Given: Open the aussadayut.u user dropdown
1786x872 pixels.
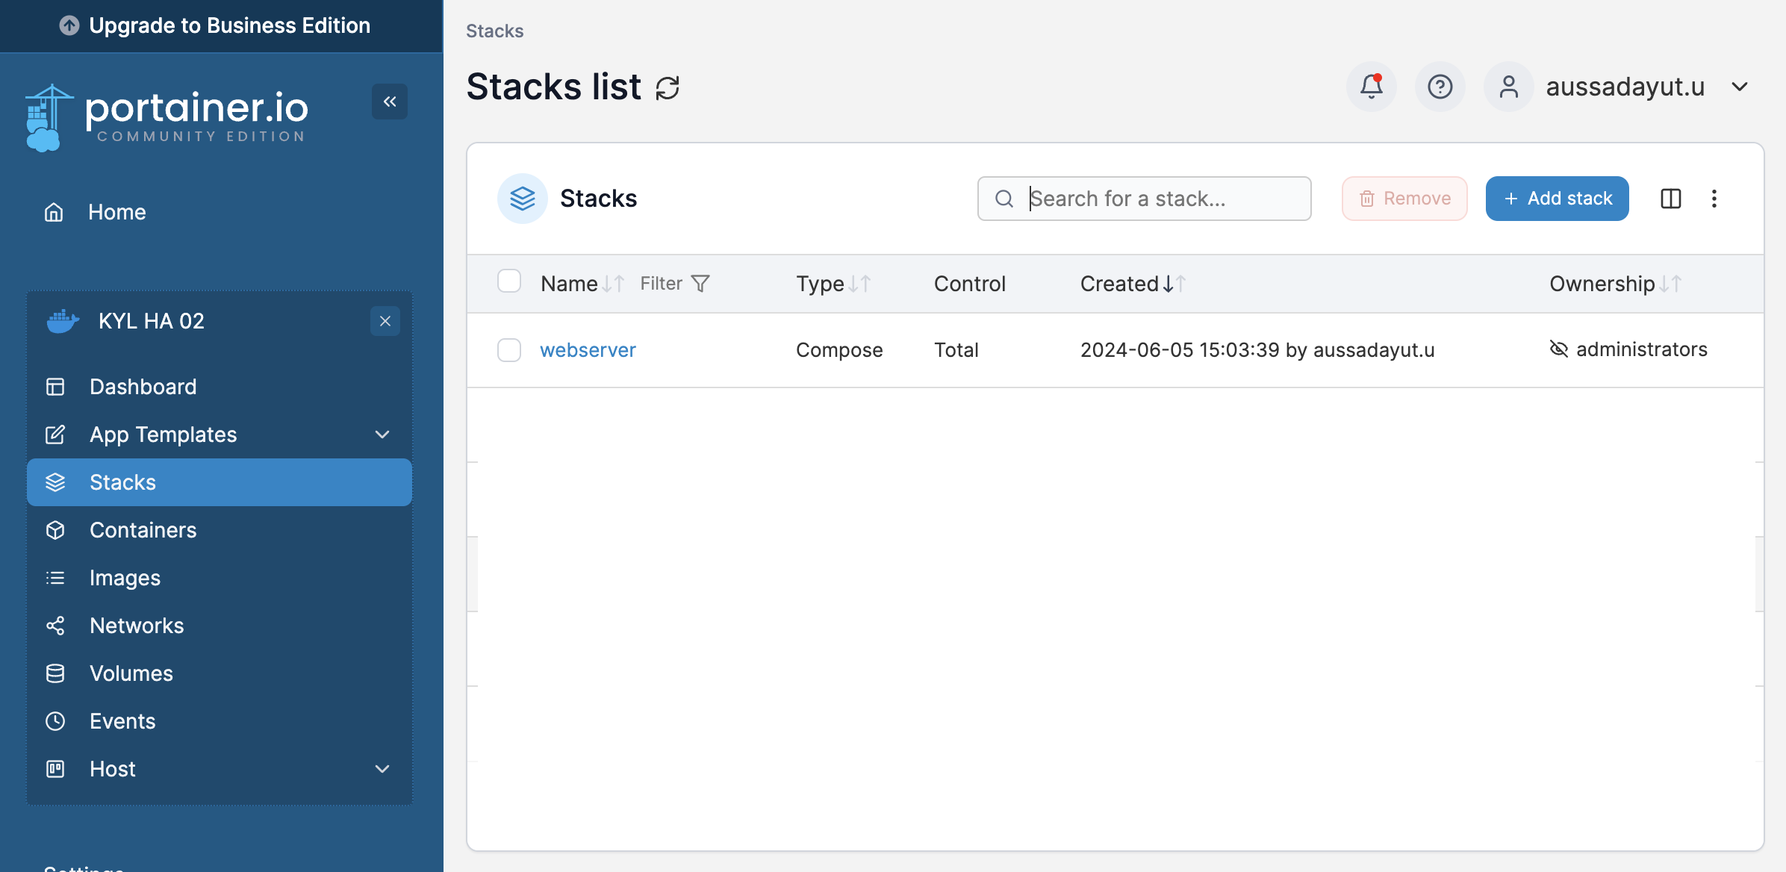Looking at the screenshot, I should [1739, 87].
